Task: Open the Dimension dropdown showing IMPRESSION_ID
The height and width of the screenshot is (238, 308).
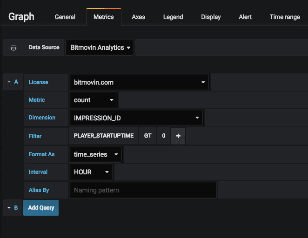Action: tap(136, 118)
